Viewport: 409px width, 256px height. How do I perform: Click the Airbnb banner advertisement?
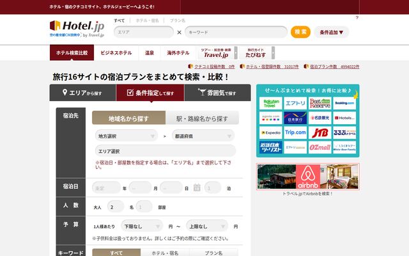pyautogui.click(x=308, y=177)
